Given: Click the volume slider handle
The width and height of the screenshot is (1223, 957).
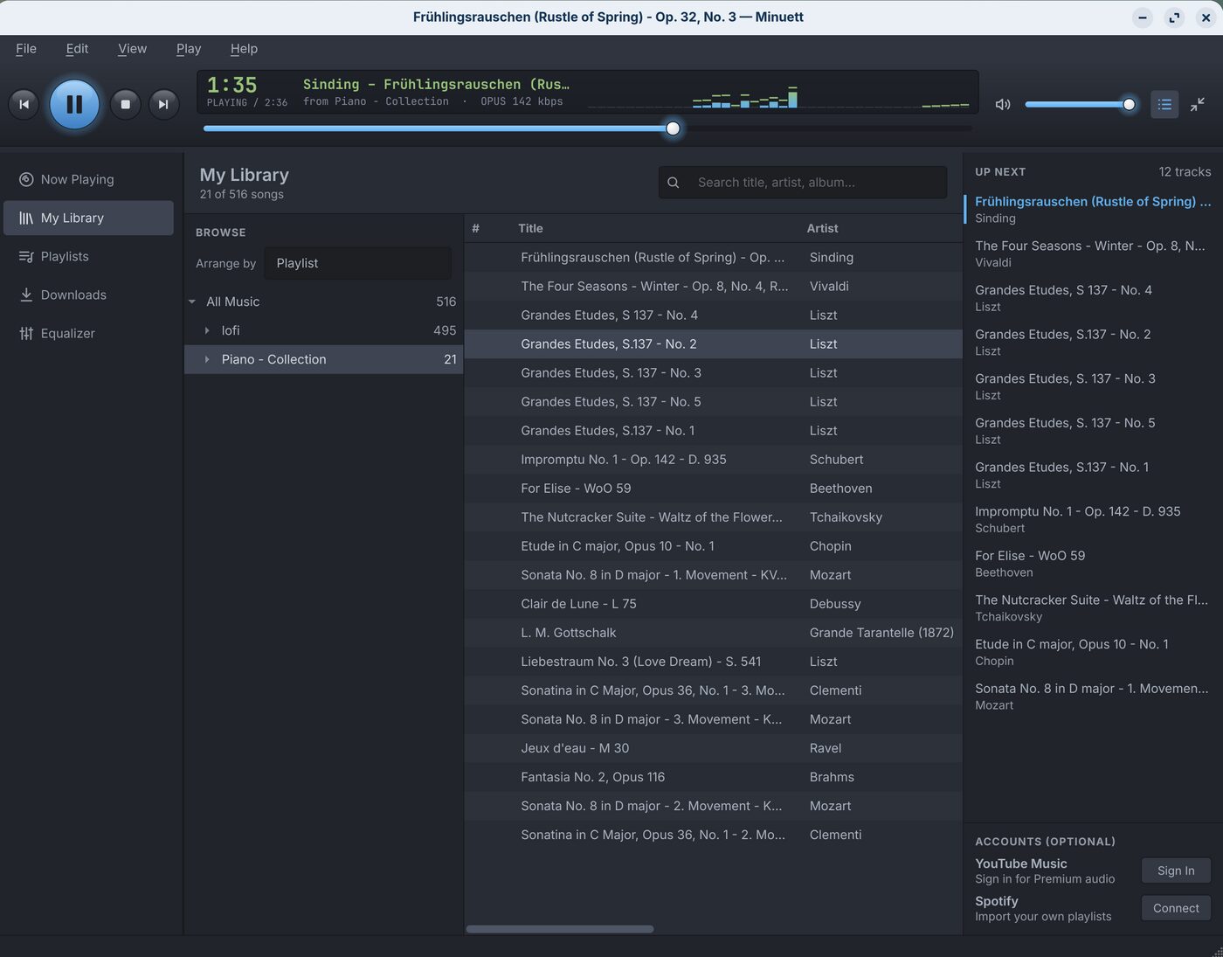Looking at the screenshot, I should [1129, 104].
